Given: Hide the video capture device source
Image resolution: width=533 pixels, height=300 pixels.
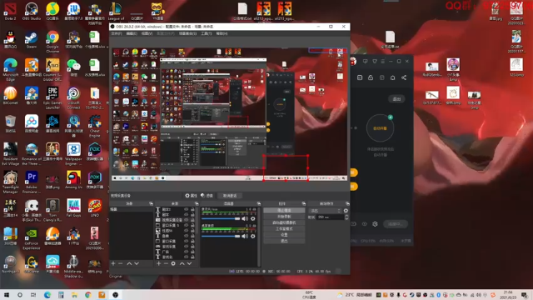Looking at the screenshot, I should tap(186, 220).
